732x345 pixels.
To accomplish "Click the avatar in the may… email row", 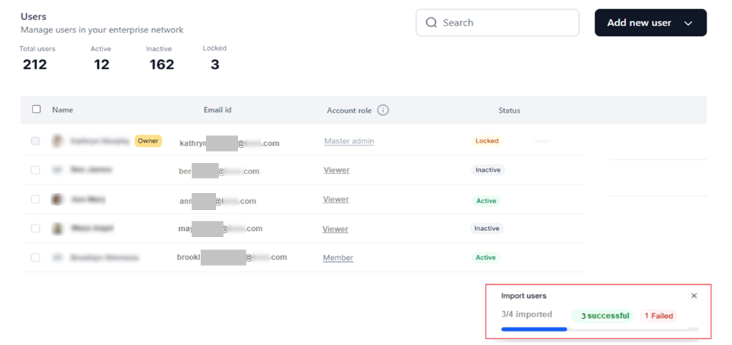I will (x=57, y=228).
